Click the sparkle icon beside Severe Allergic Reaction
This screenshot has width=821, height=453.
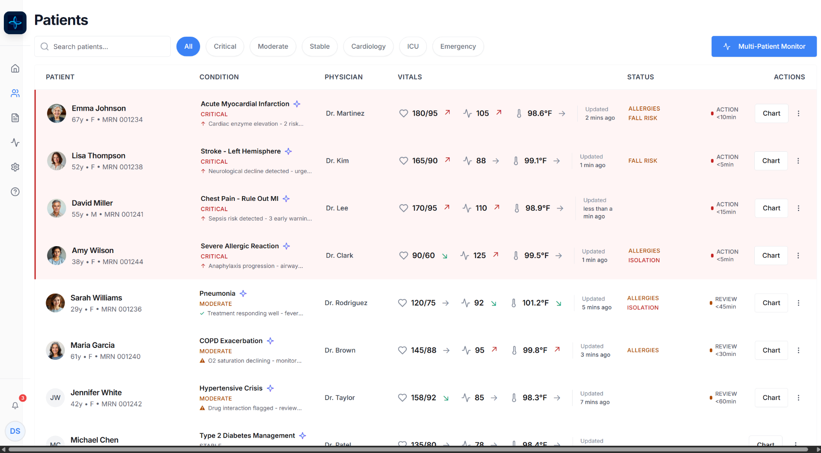click(287, 246)
